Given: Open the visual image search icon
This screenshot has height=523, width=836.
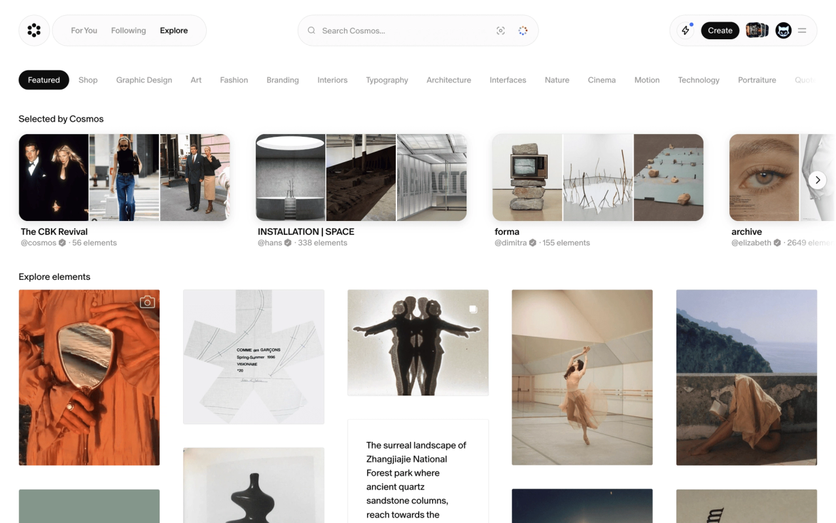Looking at the screenshot, I should click(x=500, y=31).
